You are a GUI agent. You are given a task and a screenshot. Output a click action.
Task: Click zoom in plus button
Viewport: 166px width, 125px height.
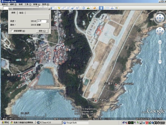(160, 42)
